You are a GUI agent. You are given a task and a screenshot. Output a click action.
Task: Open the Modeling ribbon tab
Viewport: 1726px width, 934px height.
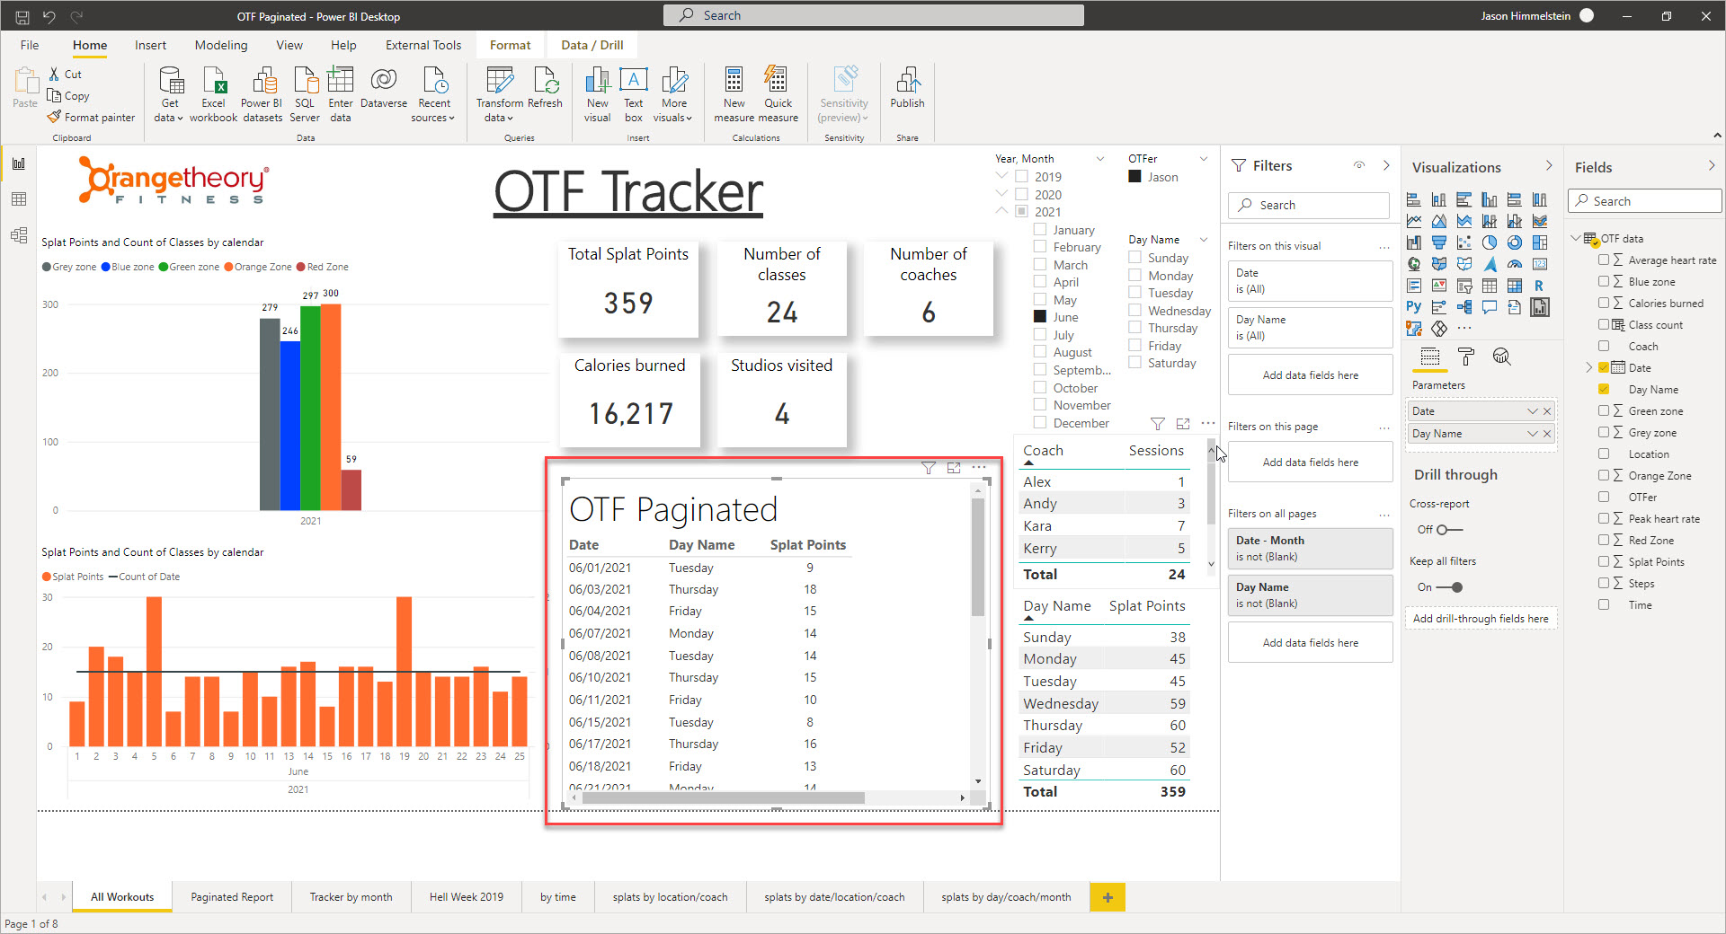(x=221, y=45)
